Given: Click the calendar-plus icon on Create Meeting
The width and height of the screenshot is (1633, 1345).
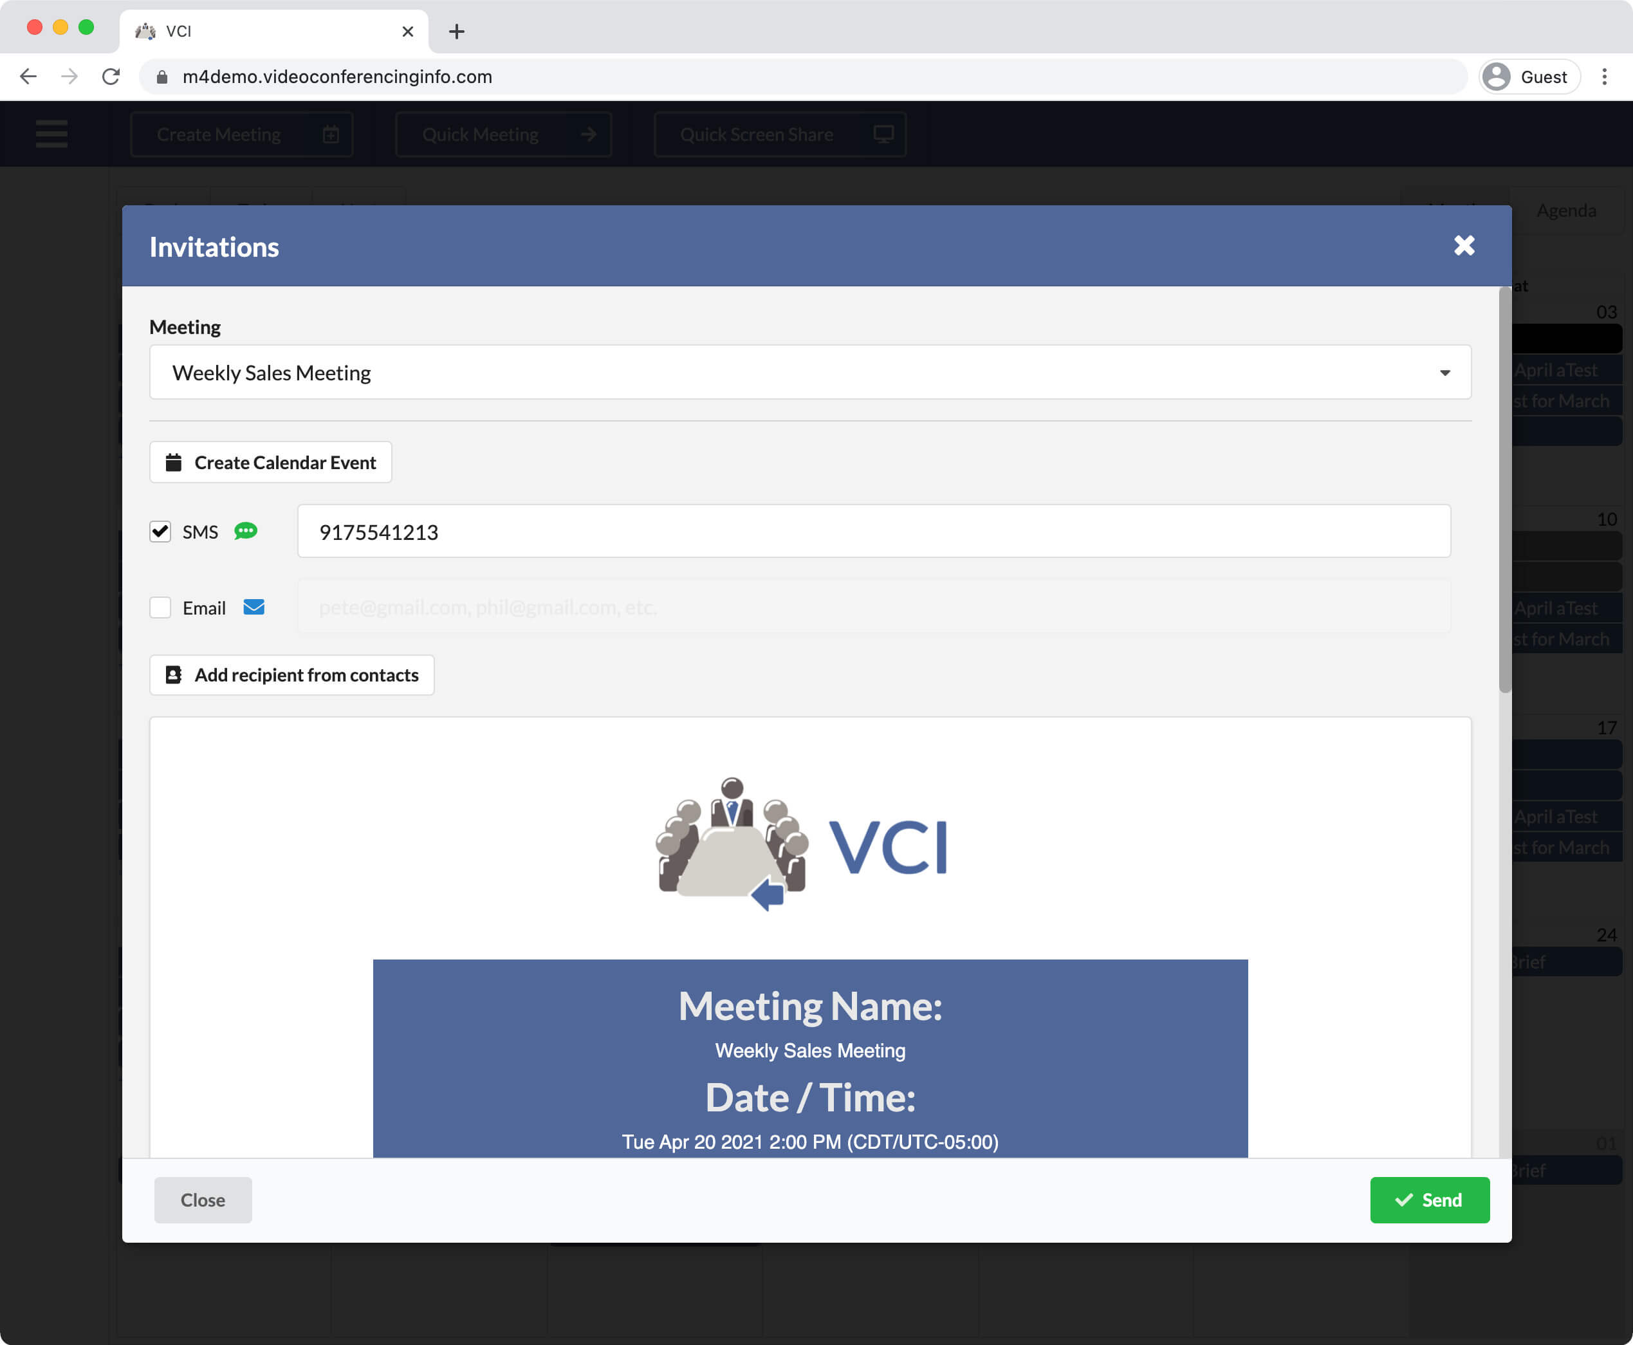Looking at the screenshot, I should pyautogui.click(x=331, y=134).
